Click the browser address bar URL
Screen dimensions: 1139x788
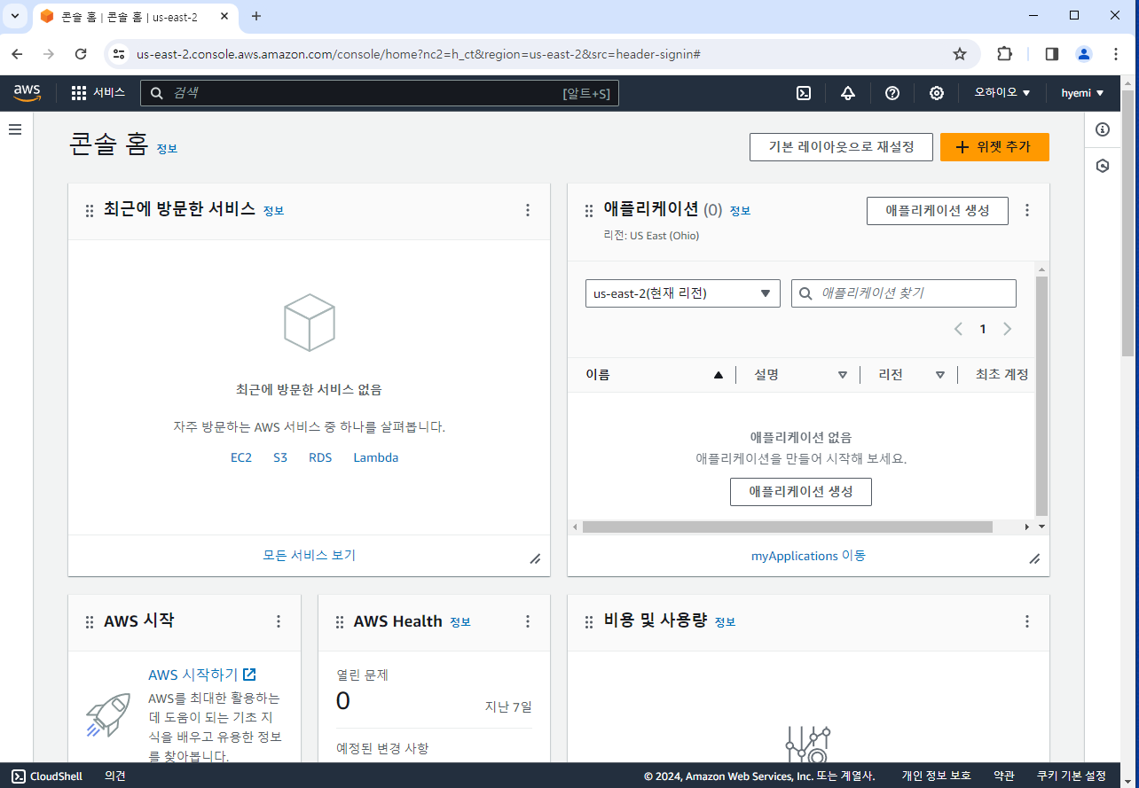[x=419, y=54]
